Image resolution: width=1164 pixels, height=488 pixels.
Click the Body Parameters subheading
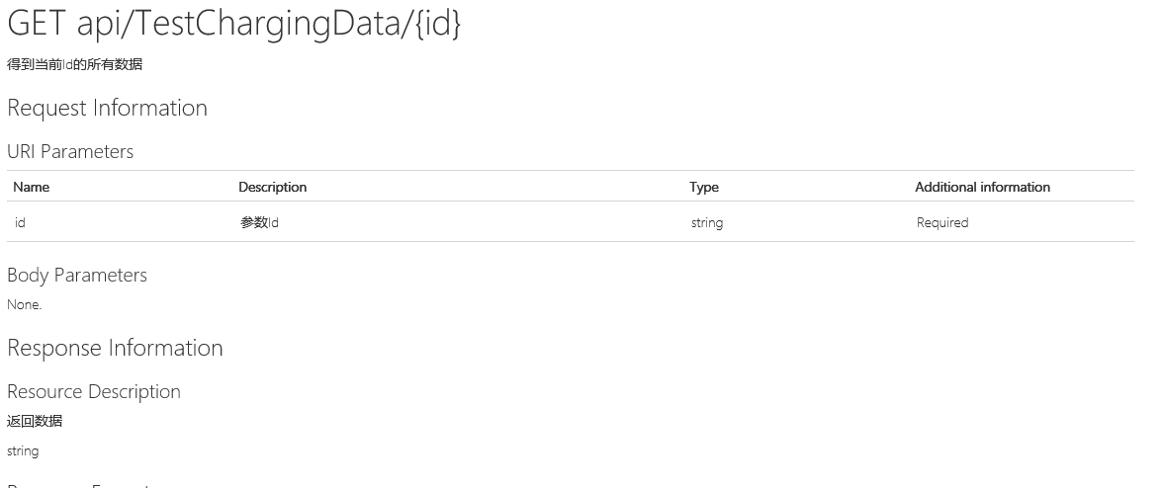[x=77, y=275]
